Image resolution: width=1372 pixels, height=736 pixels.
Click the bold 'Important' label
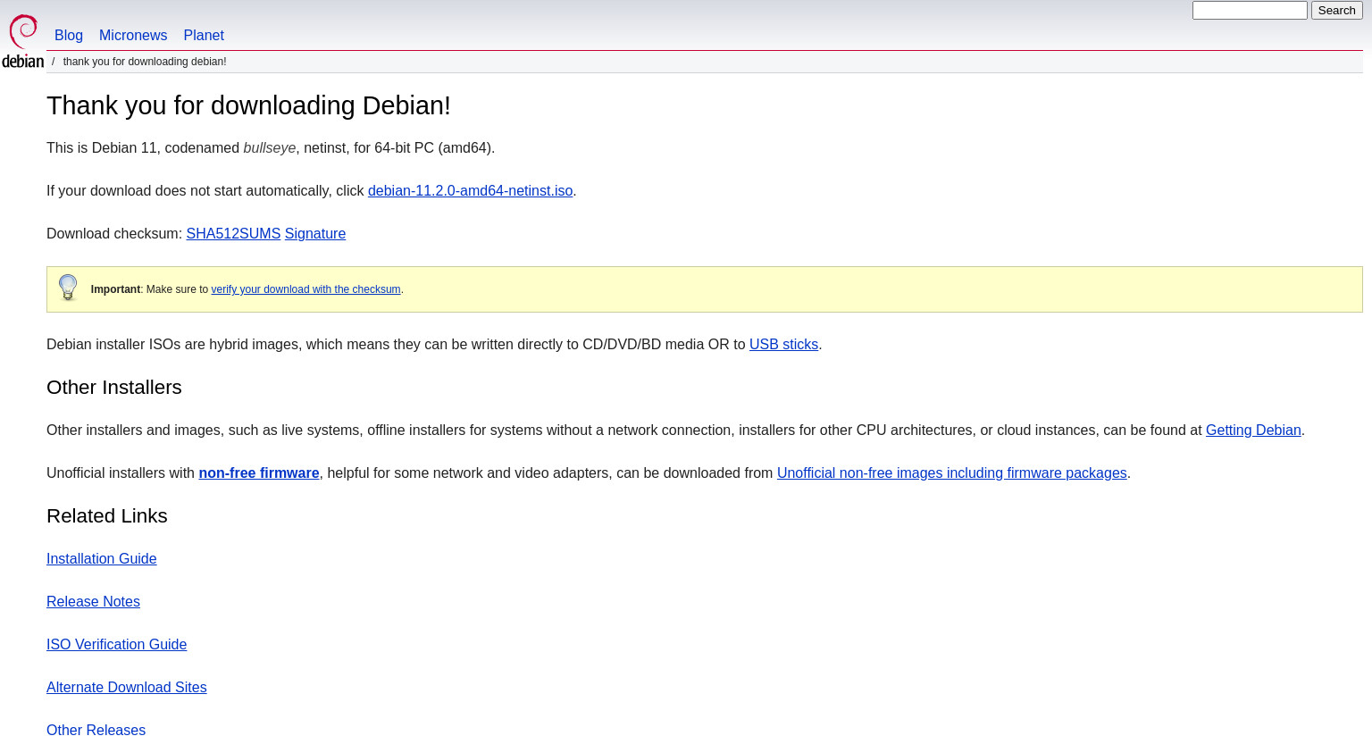[115, 289]
